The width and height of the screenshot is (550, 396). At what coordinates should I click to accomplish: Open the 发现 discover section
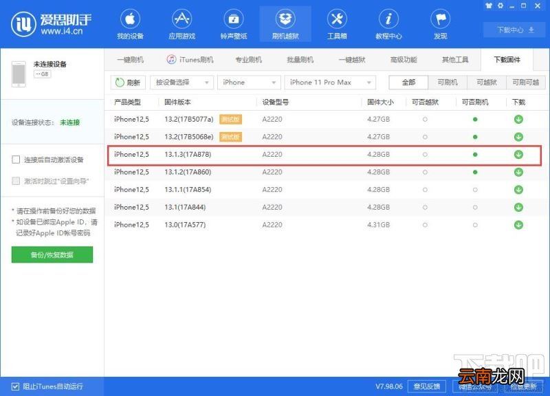tap(440, 25)
